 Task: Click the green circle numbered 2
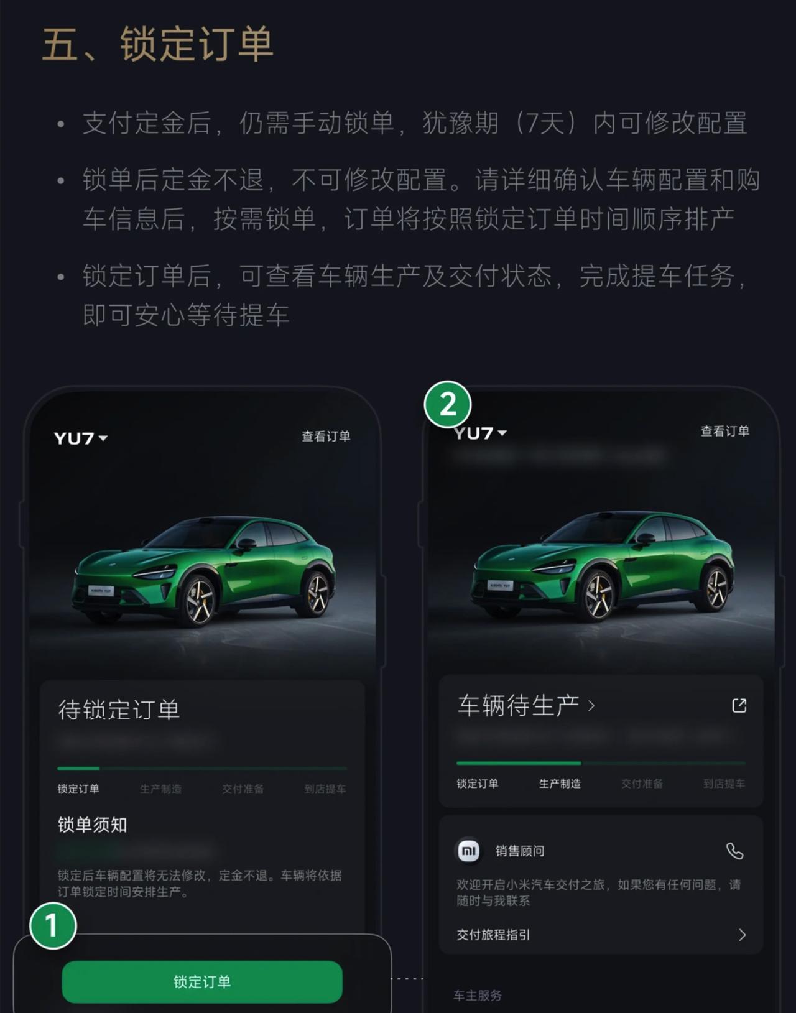448,404
